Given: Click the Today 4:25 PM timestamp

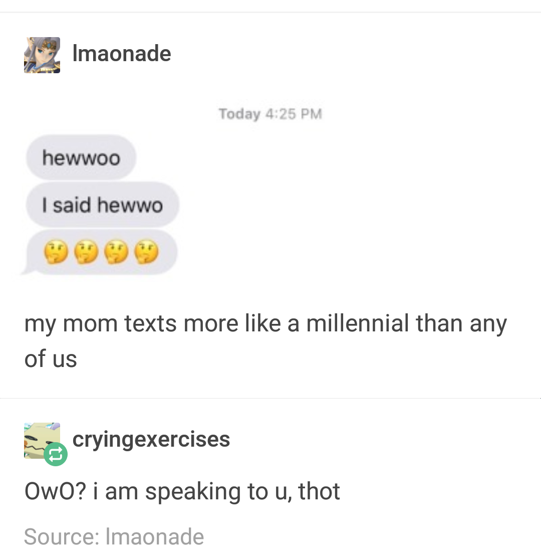Looking at the screenshot, I should pos(270,114).
